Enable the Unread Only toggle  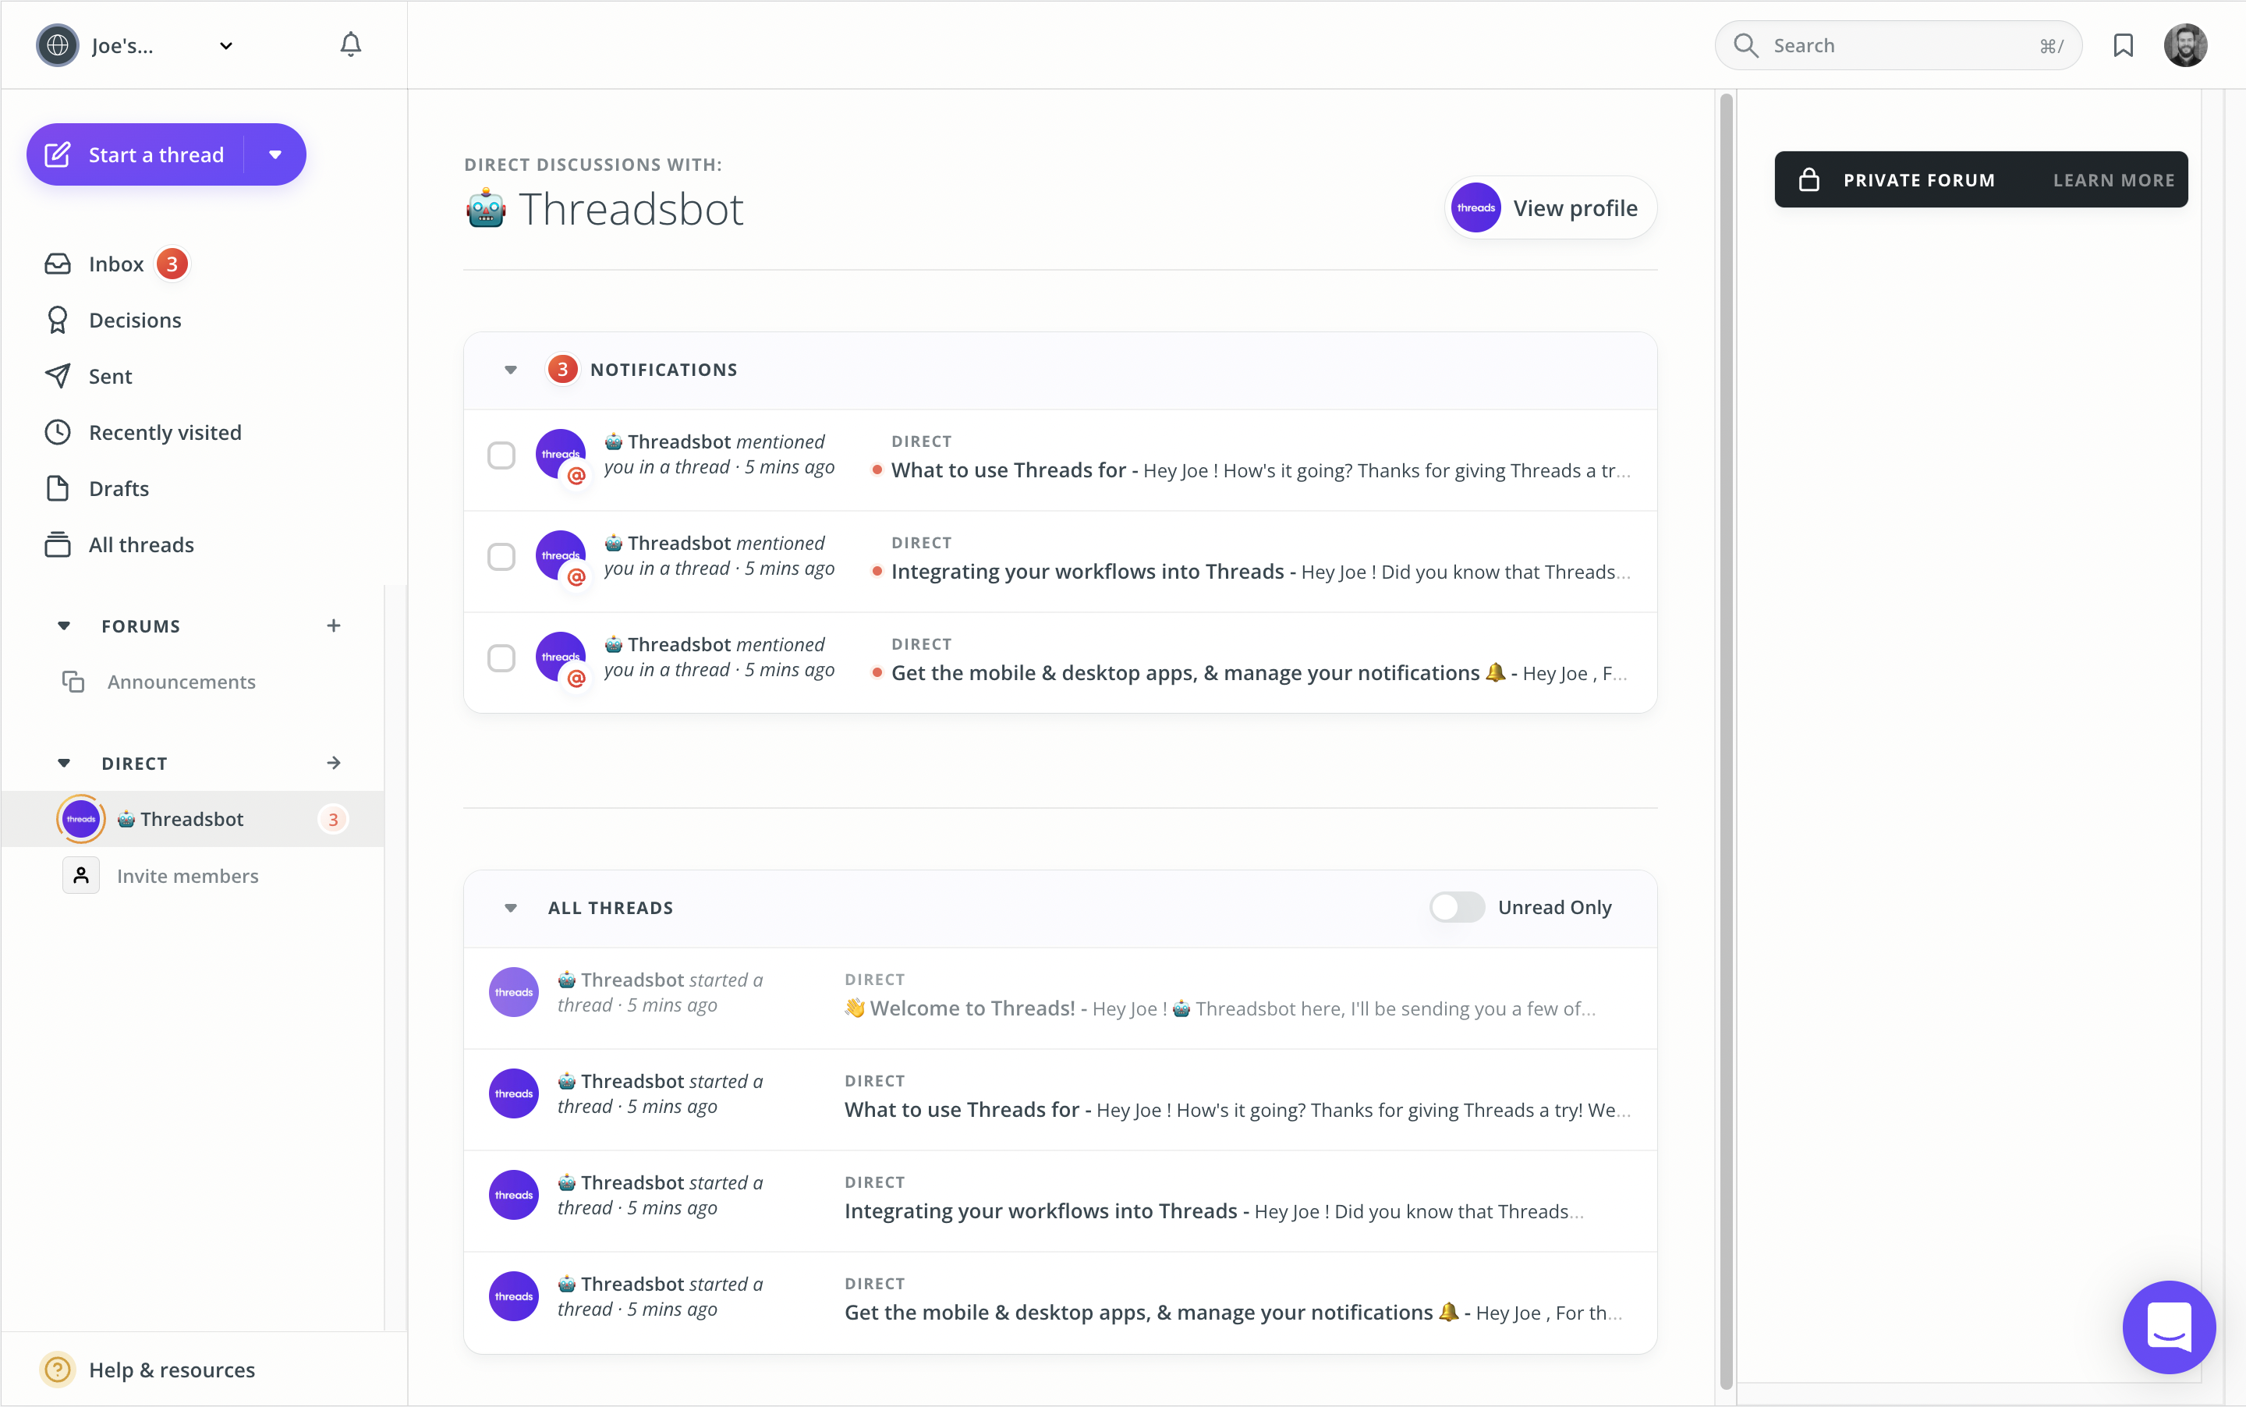[x=1456, y=907]
